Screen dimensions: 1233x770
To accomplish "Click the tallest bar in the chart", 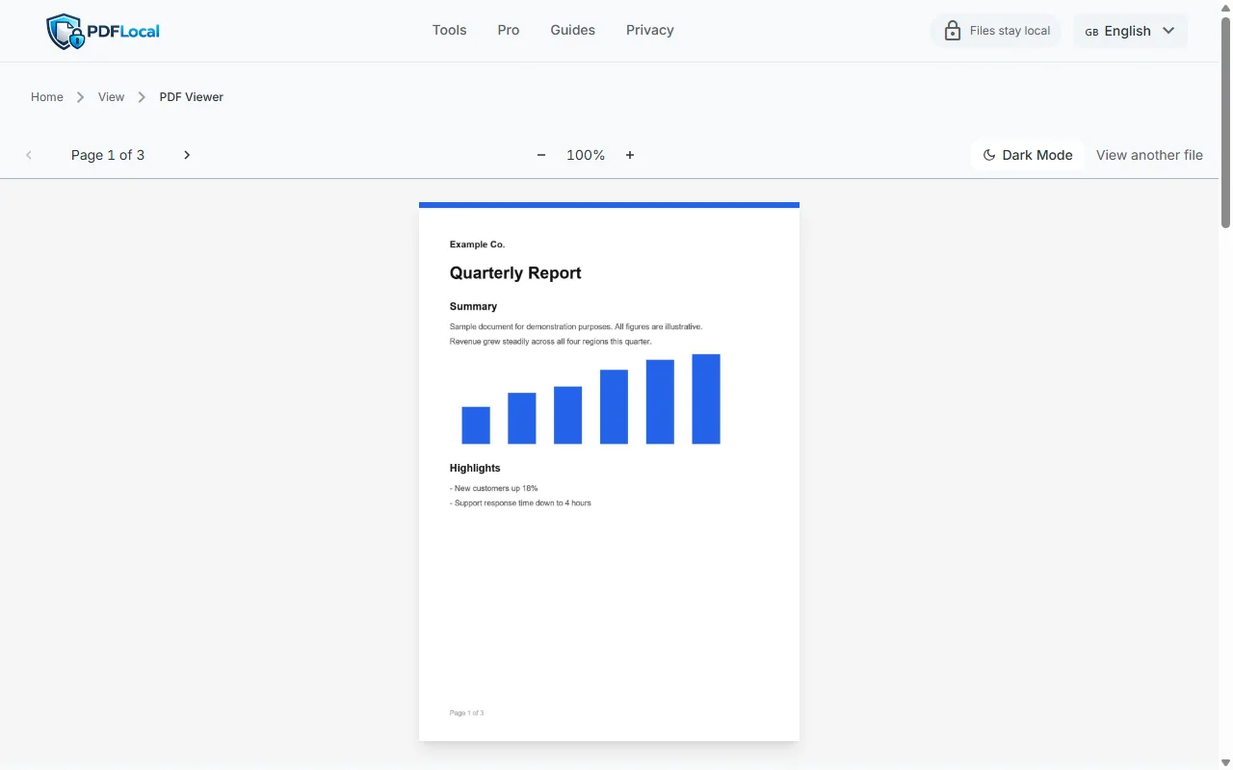I will [706, 399].
